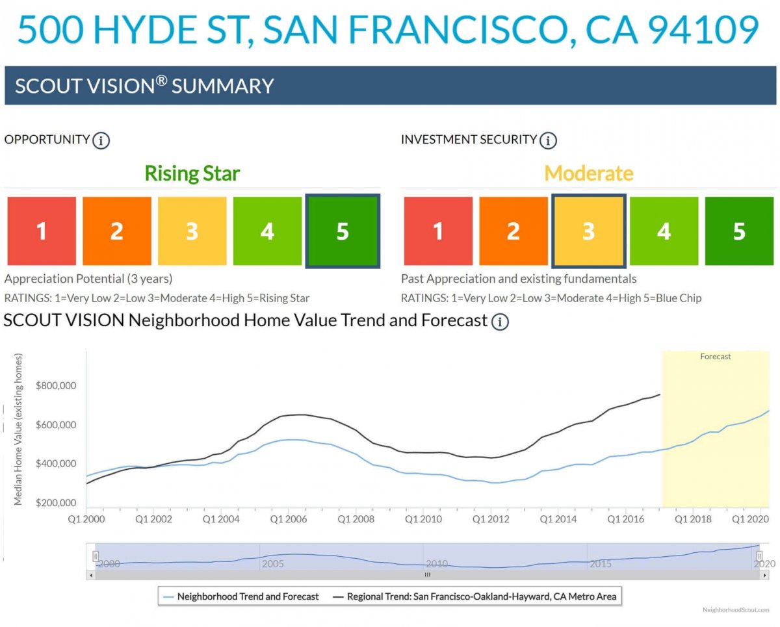Select Investment Security rating box 3
Screen dimensions: 780x627
pyautogui.click(x=588, y=231)
